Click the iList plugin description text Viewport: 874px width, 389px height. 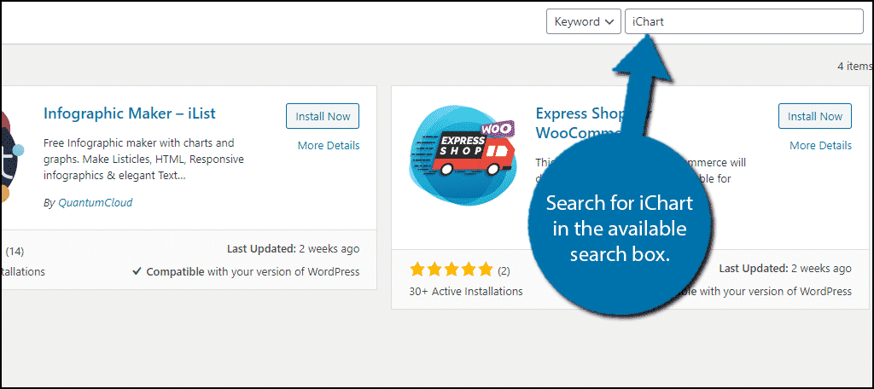coord(143,160)
